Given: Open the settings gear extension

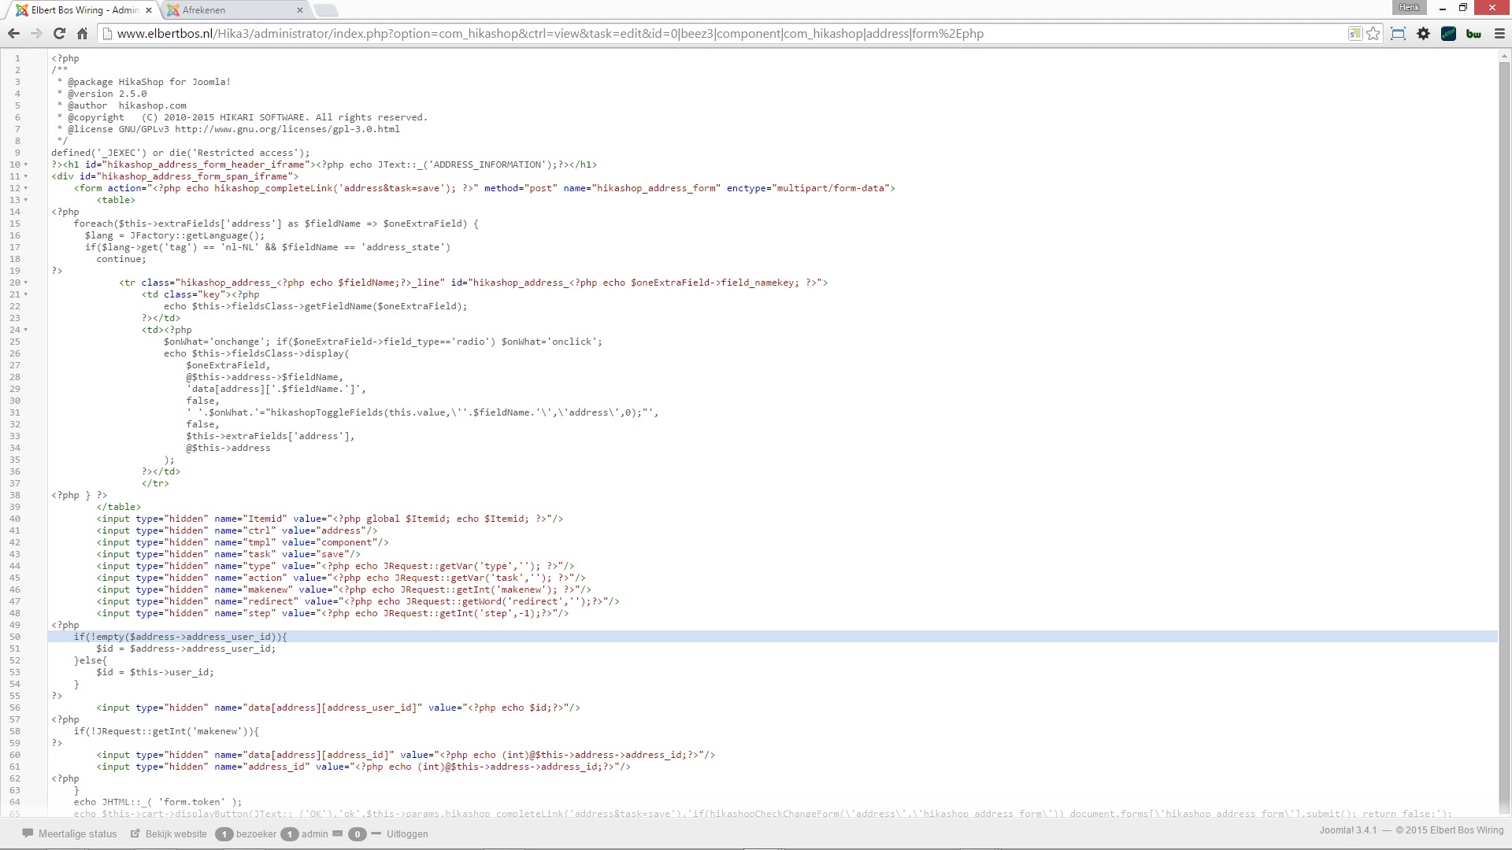Looking at the screenshot, I should (x=1423, y=33).
